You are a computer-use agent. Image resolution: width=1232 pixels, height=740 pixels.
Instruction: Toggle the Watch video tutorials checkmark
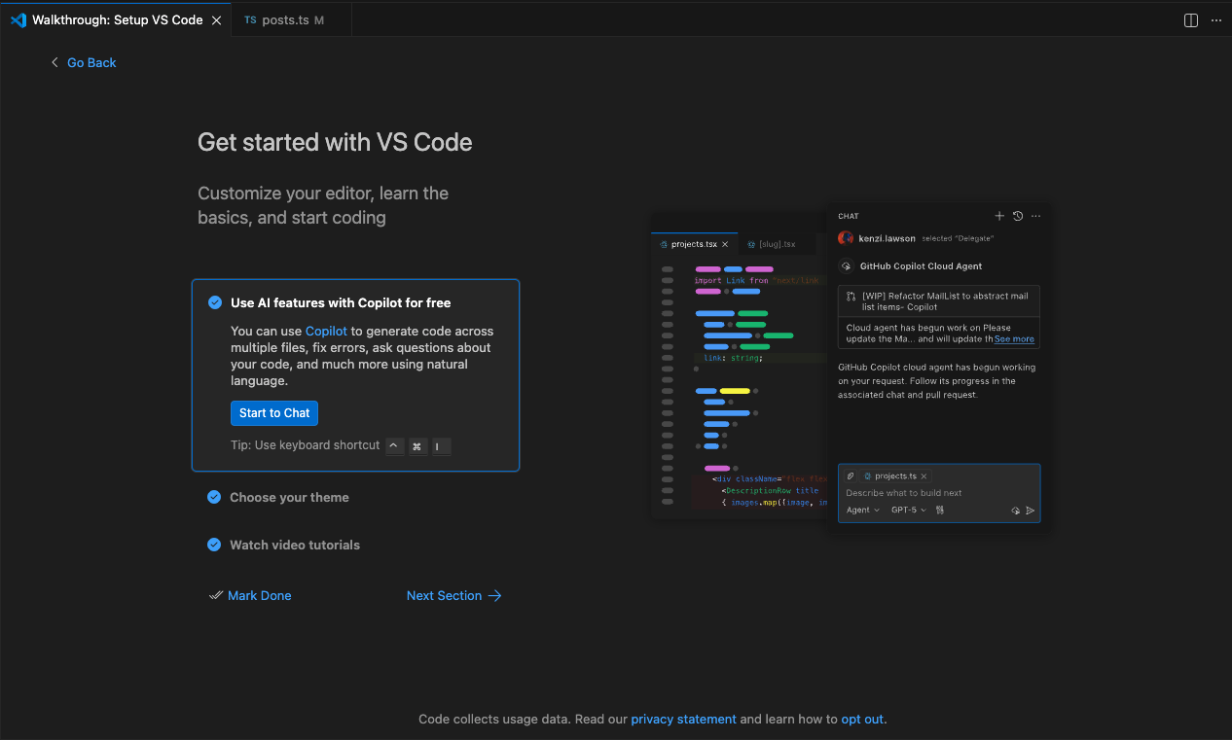[x=214, y=545]
